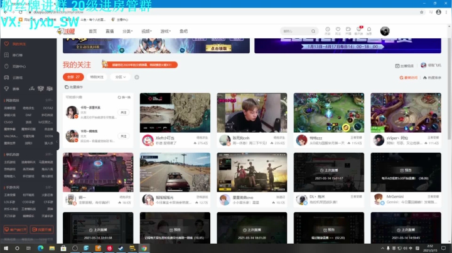The image size is (452, 253).
Task: Open CS:GO category in sidebar
Action: (x=8, y=122)
